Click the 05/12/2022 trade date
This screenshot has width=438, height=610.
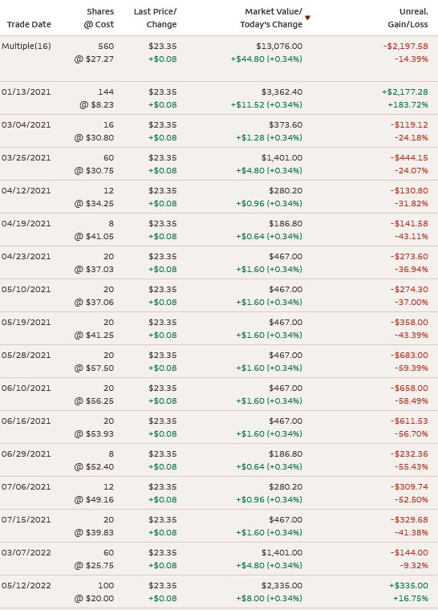pyautogui.click(x=26, y=585)
